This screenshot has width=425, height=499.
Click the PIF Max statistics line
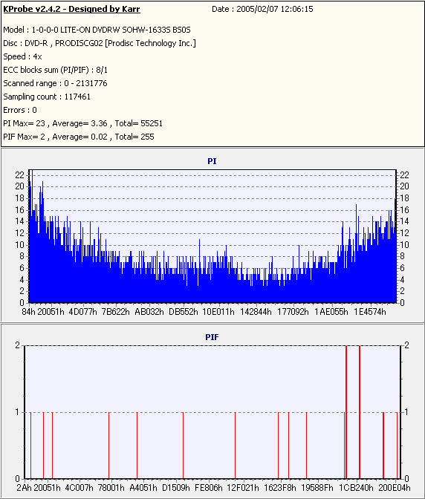coord(79,137)
